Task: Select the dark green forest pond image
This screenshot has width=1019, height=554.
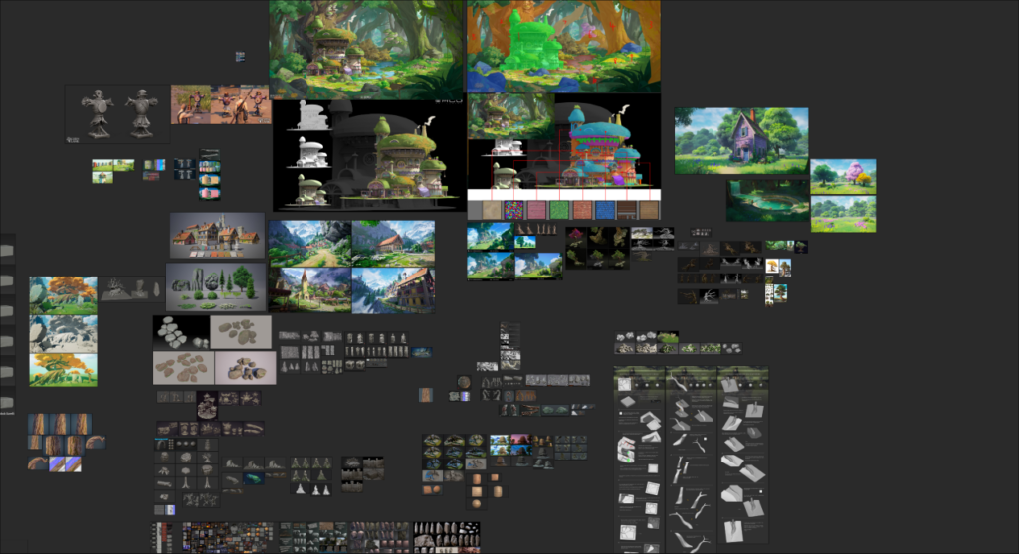Action: [x=767, y=201]
